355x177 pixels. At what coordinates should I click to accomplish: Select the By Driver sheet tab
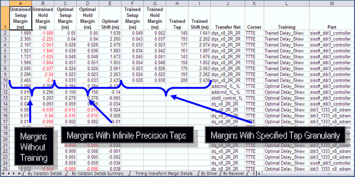209,174
